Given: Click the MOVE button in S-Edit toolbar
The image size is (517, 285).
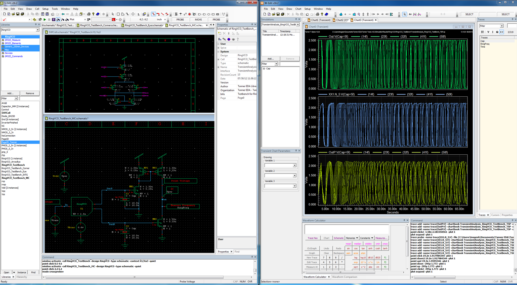Looking at the screenshot, I should click(x=198, y=19).
